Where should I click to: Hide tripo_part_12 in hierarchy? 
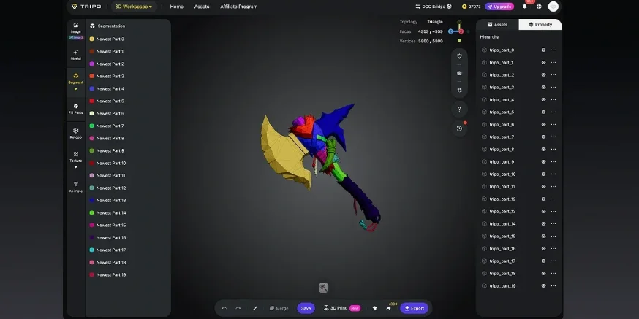[543, 199]
